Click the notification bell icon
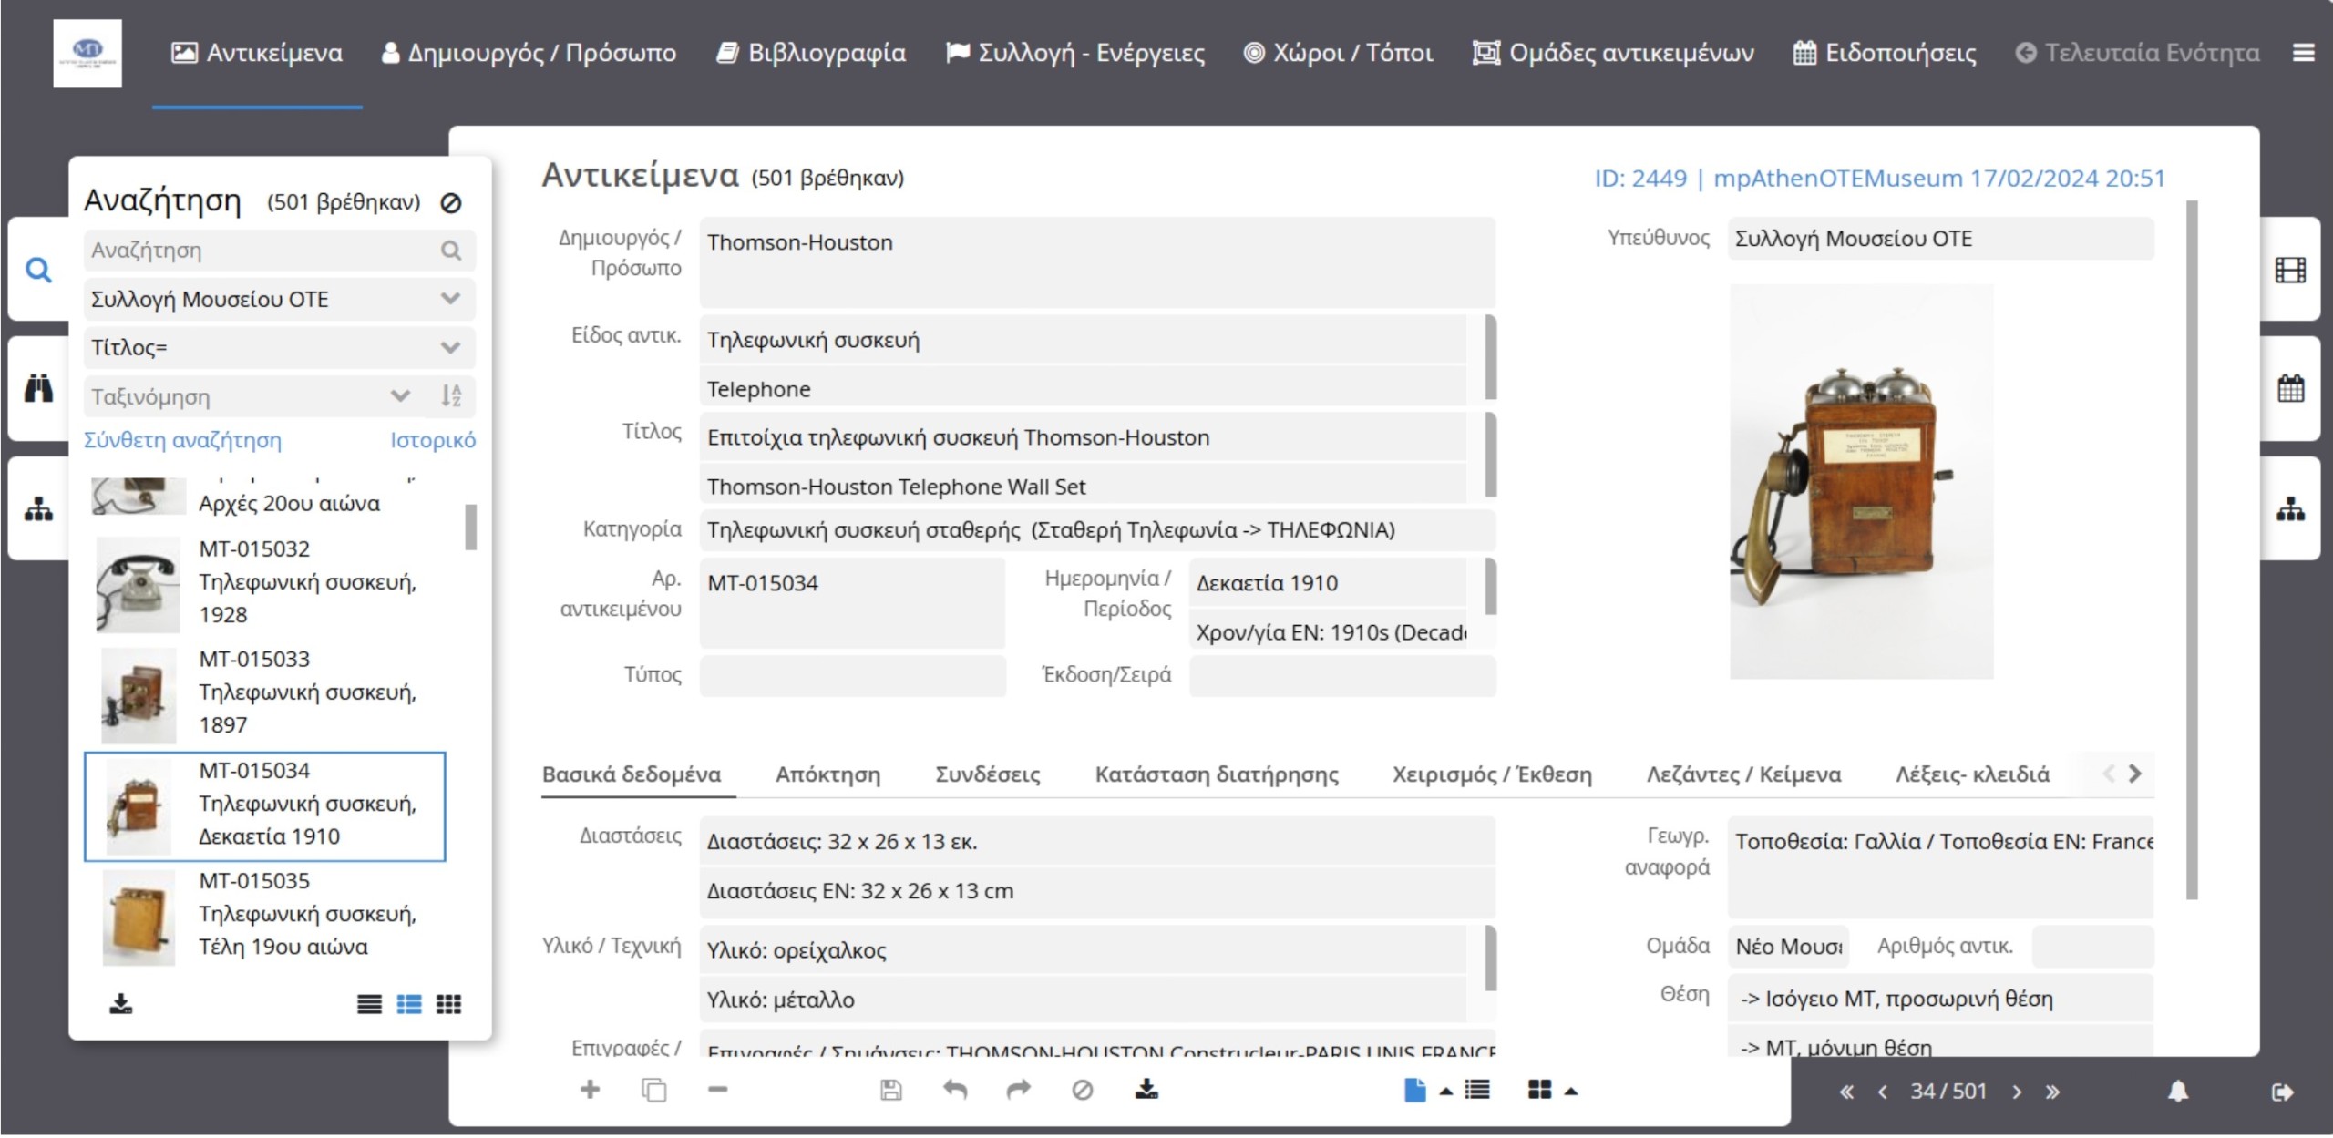The height and width of the screenshot is (1138, 2333). 2177,1092
